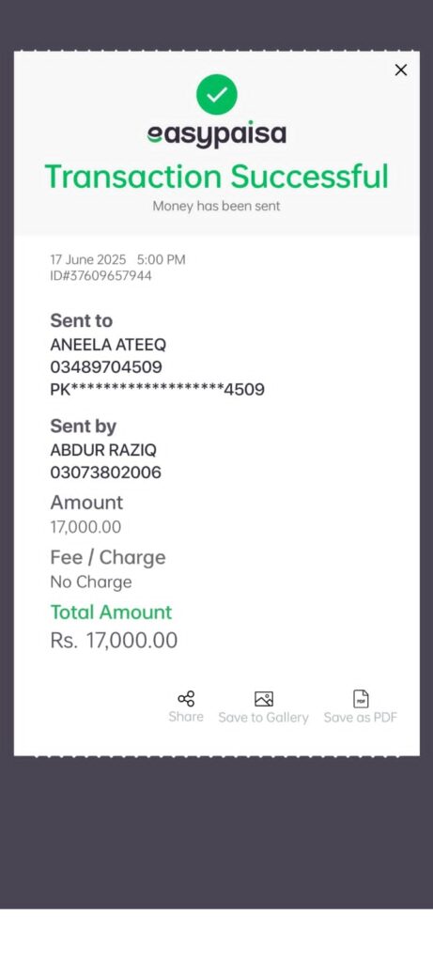
Task: Click the Money has been sent message
Action: (216, 206)
